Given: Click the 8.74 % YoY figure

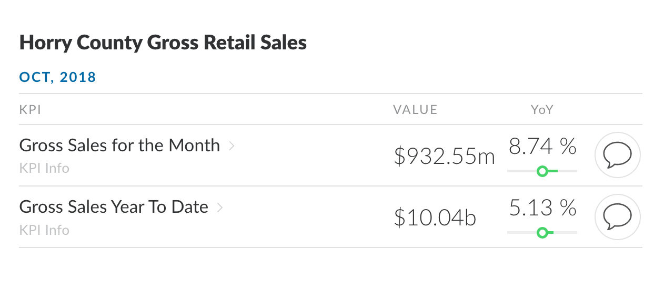Looking at the screenshot, I should 542,147.
